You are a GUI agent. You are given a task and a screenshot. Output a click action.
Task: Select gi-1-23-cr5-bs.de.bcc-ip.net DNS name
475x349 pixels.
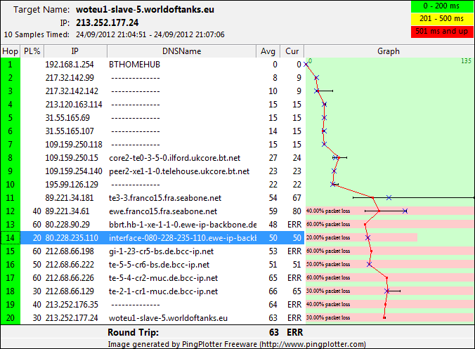tap(161, 251)
